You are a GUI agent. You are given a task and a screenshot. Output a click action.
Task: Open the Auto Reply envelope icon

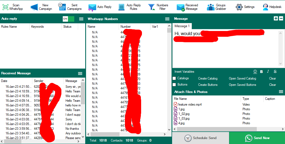[x=92, y=7]
